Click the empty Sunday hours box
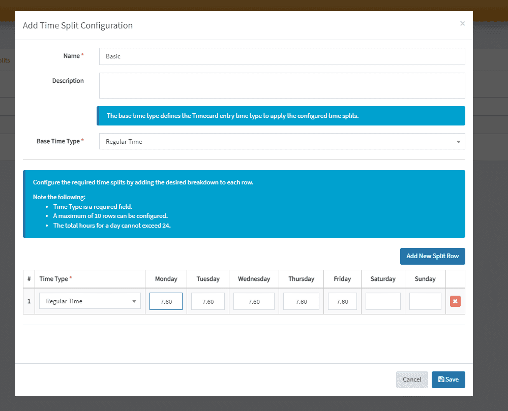Image resolution: width=508 pixels, height=411 pixels. [x=425, y=301]
